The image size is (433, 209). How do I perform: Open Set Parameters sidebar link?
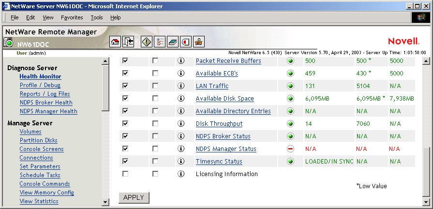tap(40, 166)
